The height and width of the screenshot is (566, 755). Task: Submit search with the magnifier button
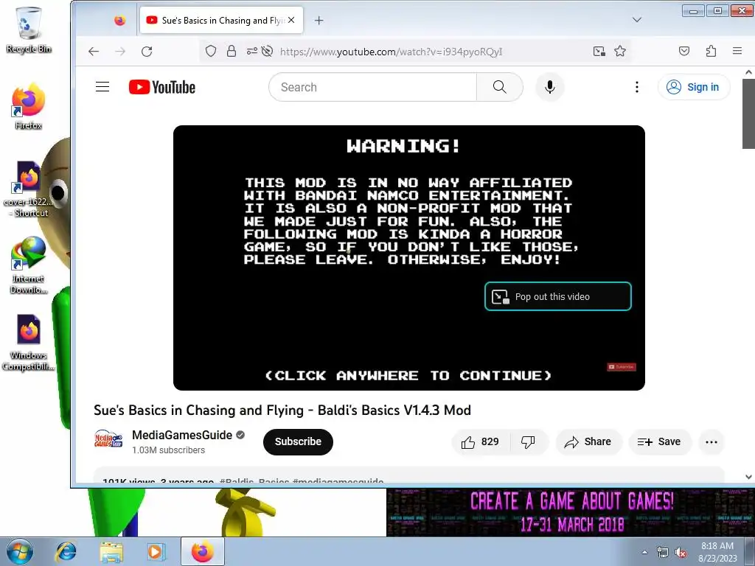(x=500, y=87)
